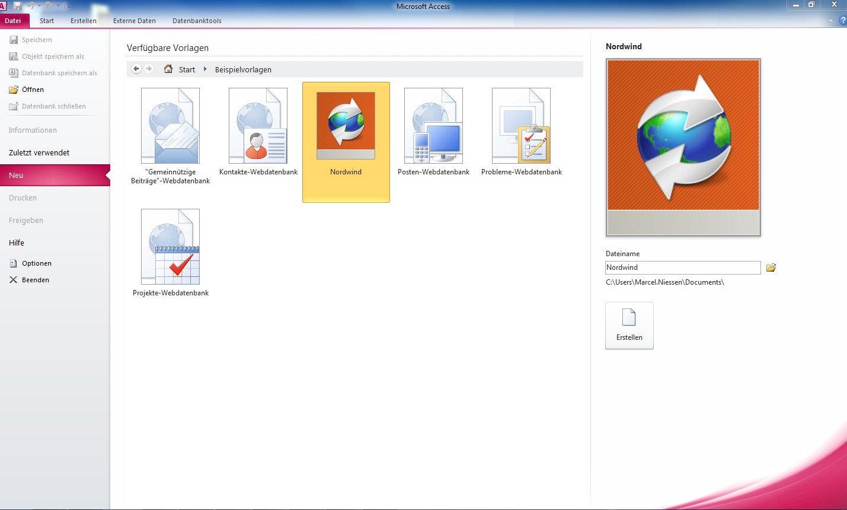Open the Datenbanktools tab
The image size is (847, 510).
tap(197, 21)
